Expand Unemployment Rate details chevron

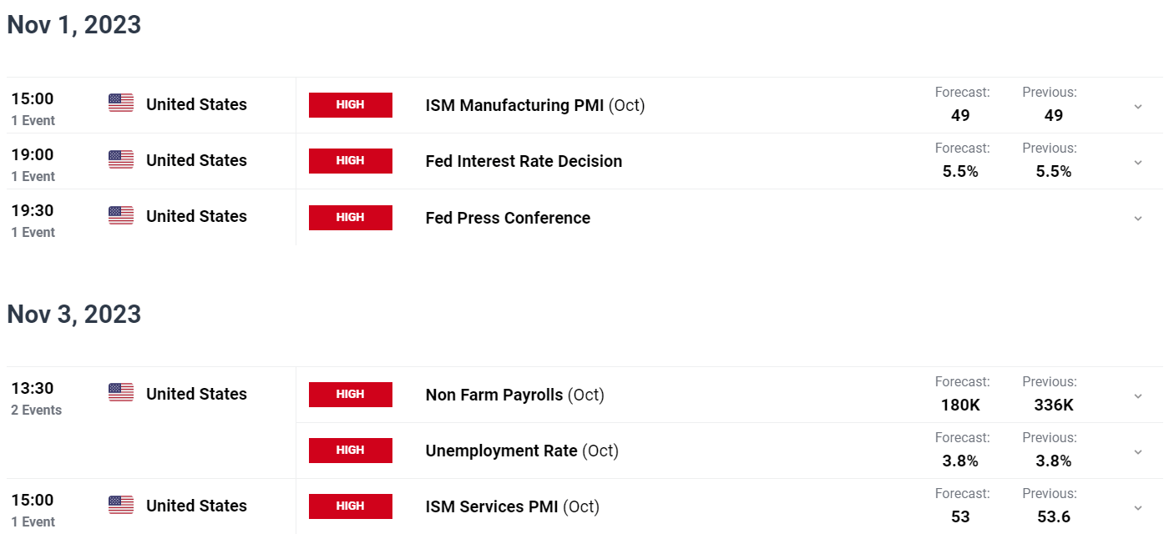click(x=1138, y=452)
